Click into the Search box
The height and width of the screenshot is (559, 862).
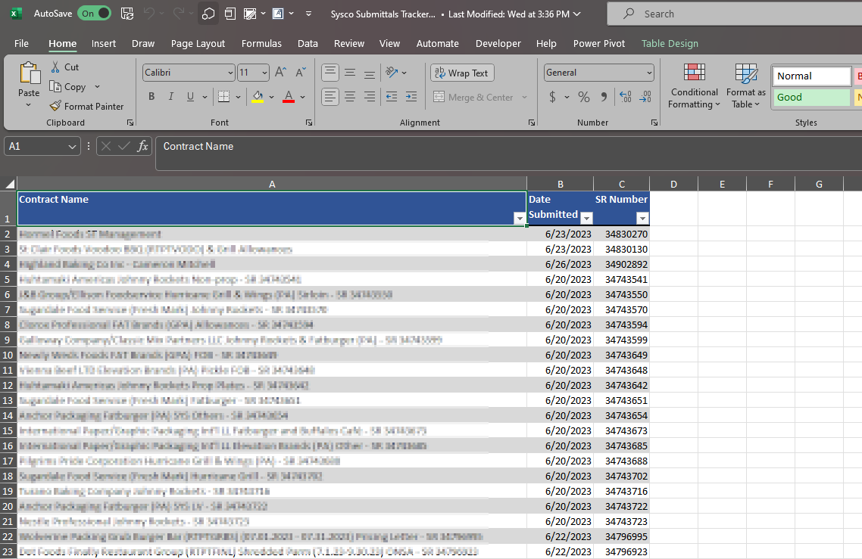[735, 14]
